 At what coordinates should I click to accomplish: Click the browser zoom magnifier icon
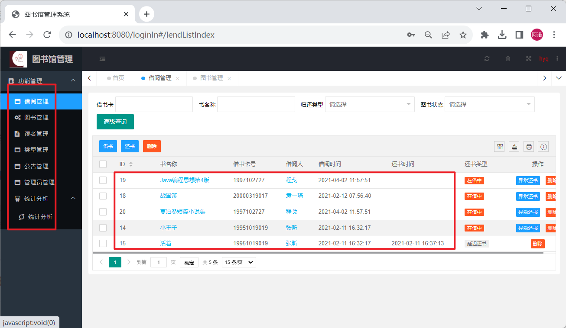pos(428,35)
